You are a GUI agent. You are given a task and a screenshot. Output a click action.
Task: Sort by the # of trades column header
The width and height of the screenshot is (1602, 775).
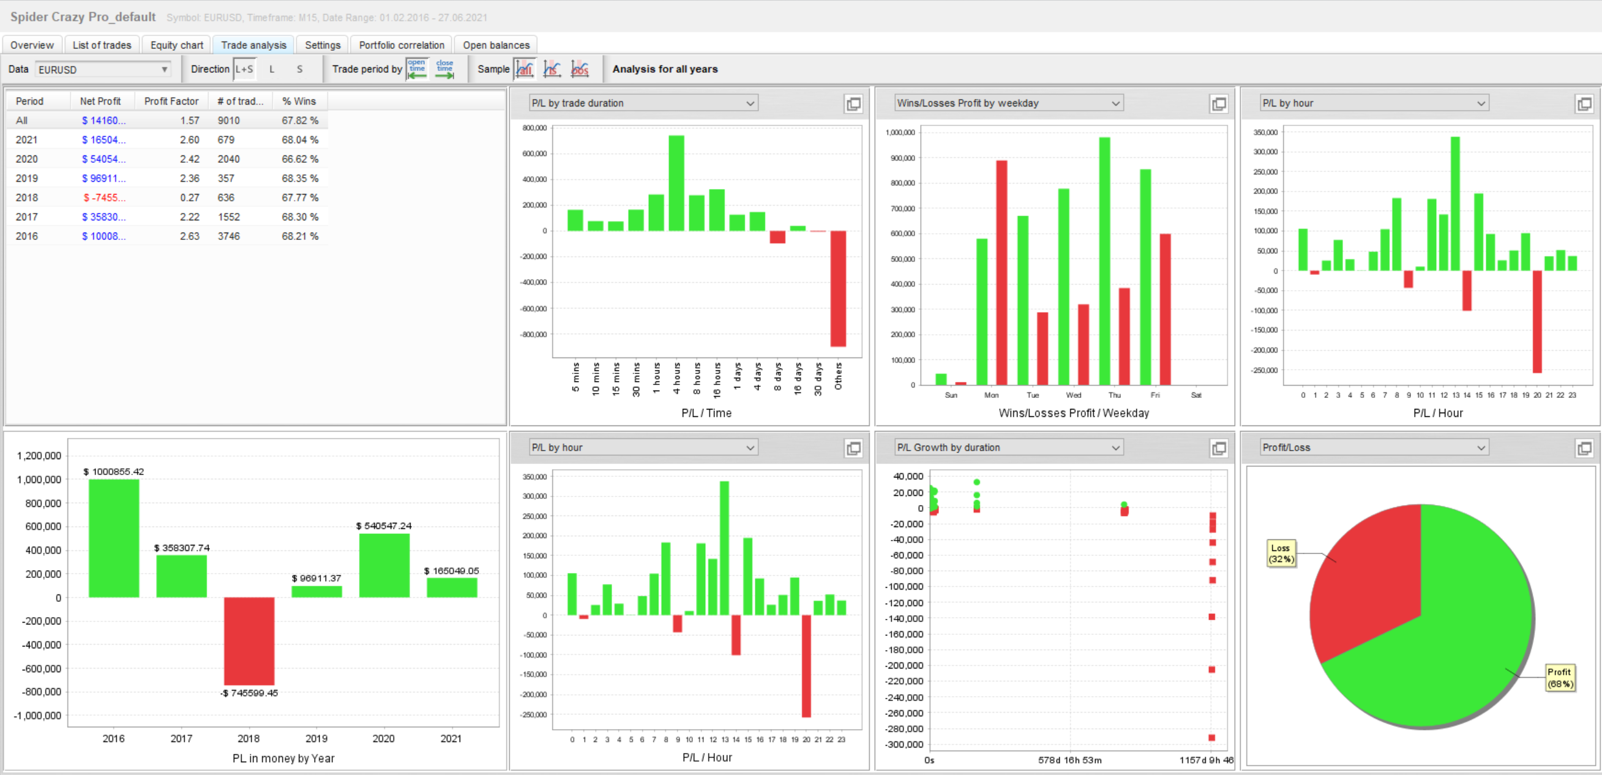[240, 101]
